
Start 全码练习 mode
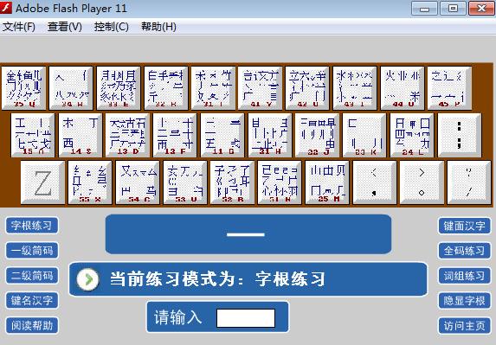point(464,251)
